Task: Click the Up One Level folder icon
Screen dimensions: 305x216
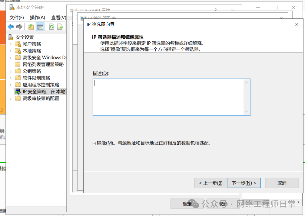Action: coord(31,27)
